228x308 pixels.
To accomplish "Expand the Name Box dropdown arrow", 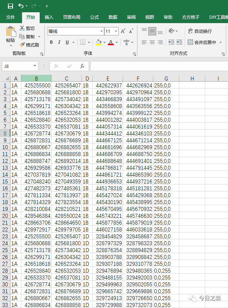I will pos(35,66).
